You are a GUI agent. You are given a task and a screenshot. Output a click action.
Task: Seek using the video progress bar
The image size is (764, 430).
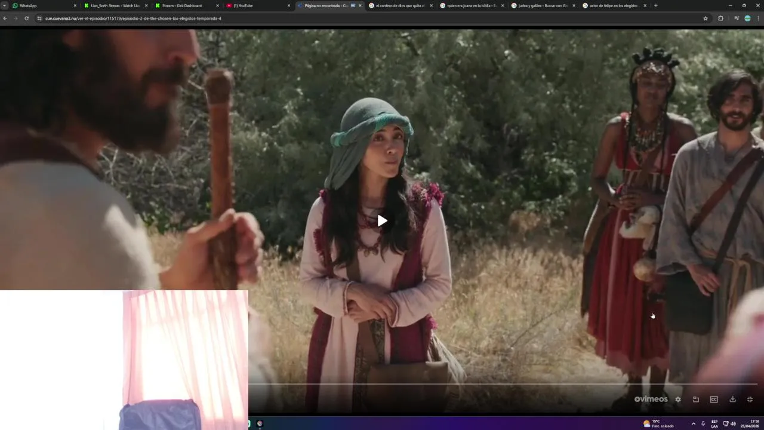tap(503, 384)
